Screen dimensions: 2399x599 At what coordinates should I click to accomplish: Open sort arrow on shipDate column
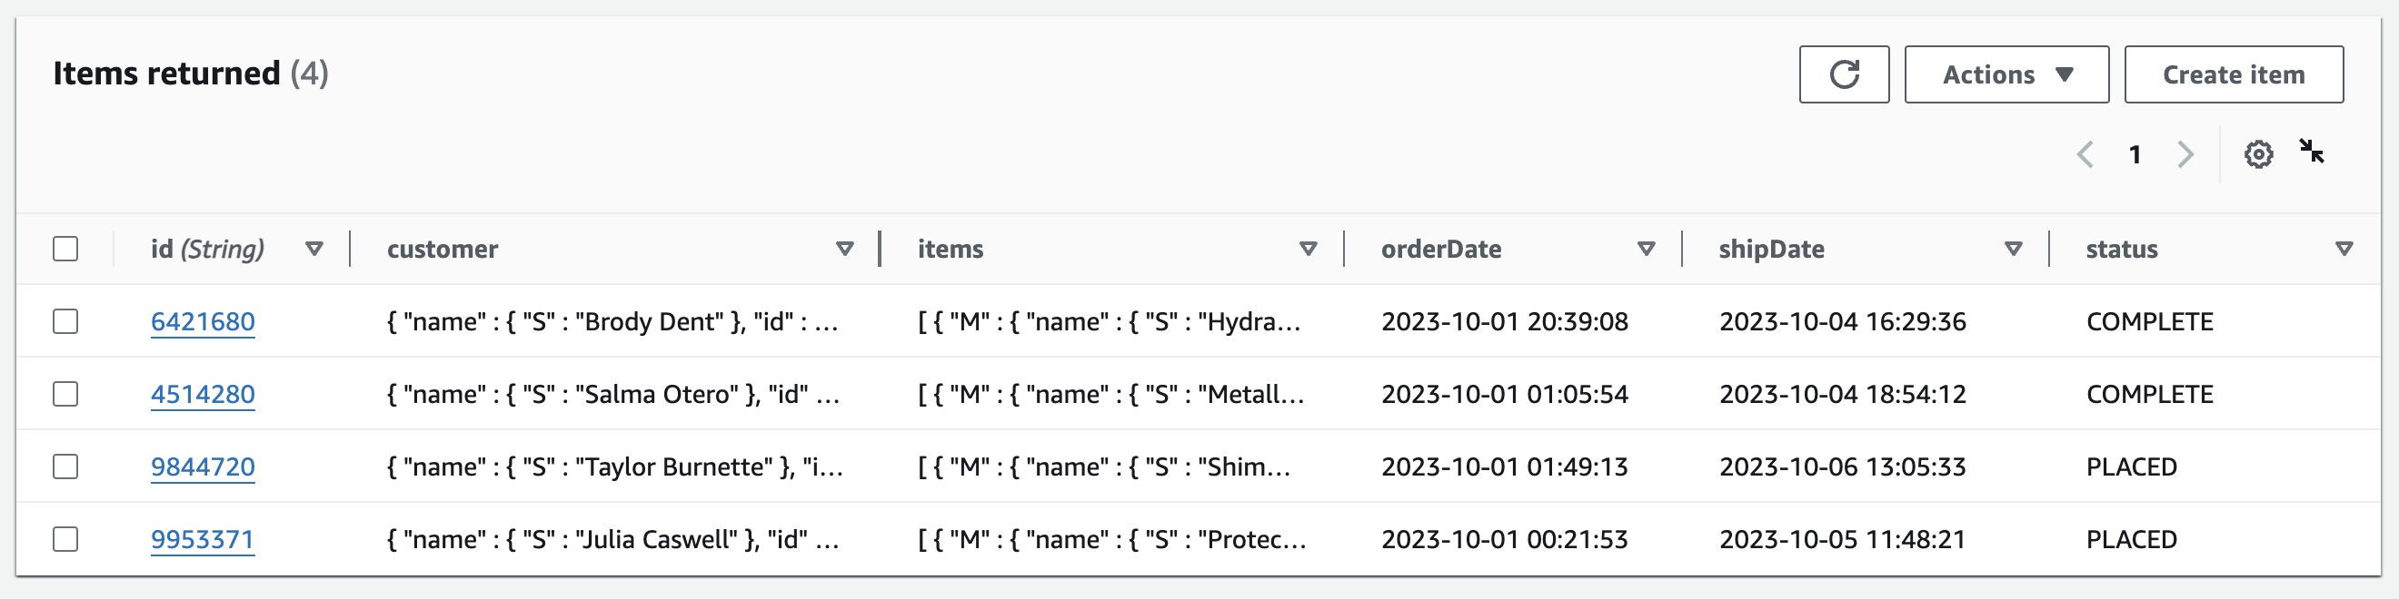(x=2013, y=250)
